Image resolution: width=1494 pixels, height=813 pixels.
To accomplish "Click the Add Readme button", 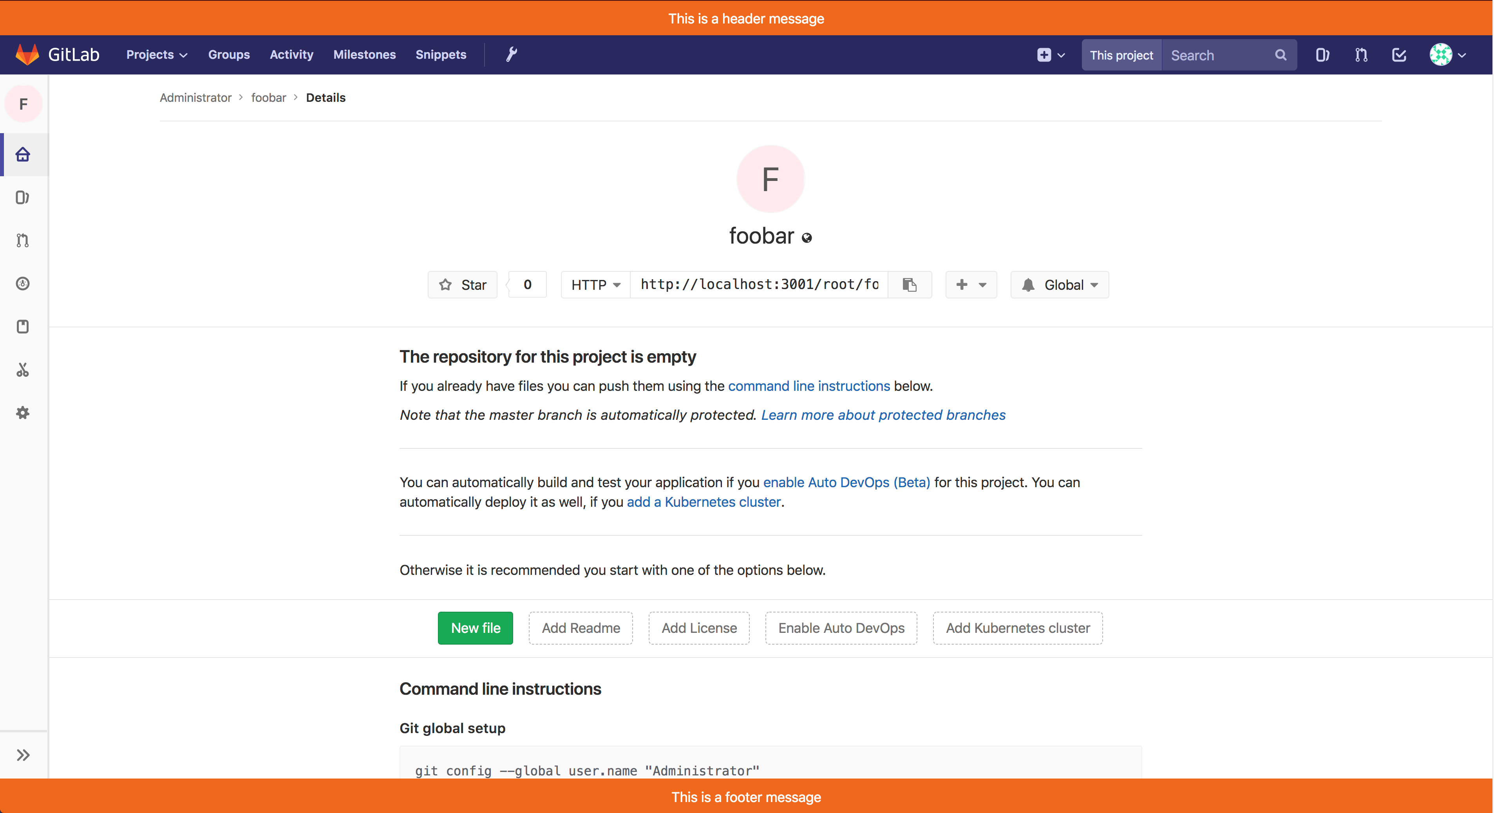I will point(582,628).
